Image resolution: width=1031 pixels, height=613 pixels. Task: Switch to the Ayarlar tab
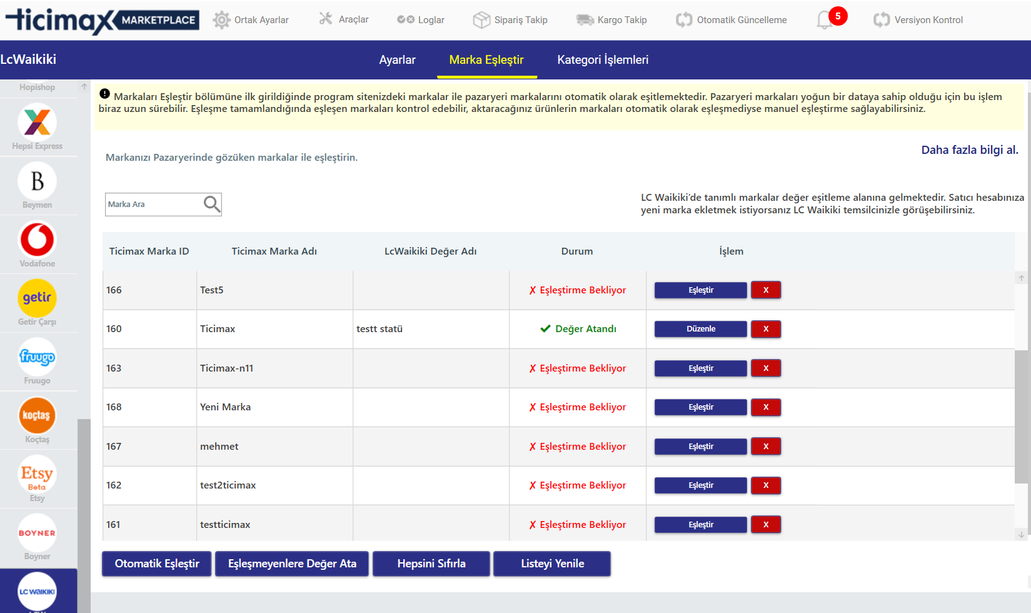397,60
